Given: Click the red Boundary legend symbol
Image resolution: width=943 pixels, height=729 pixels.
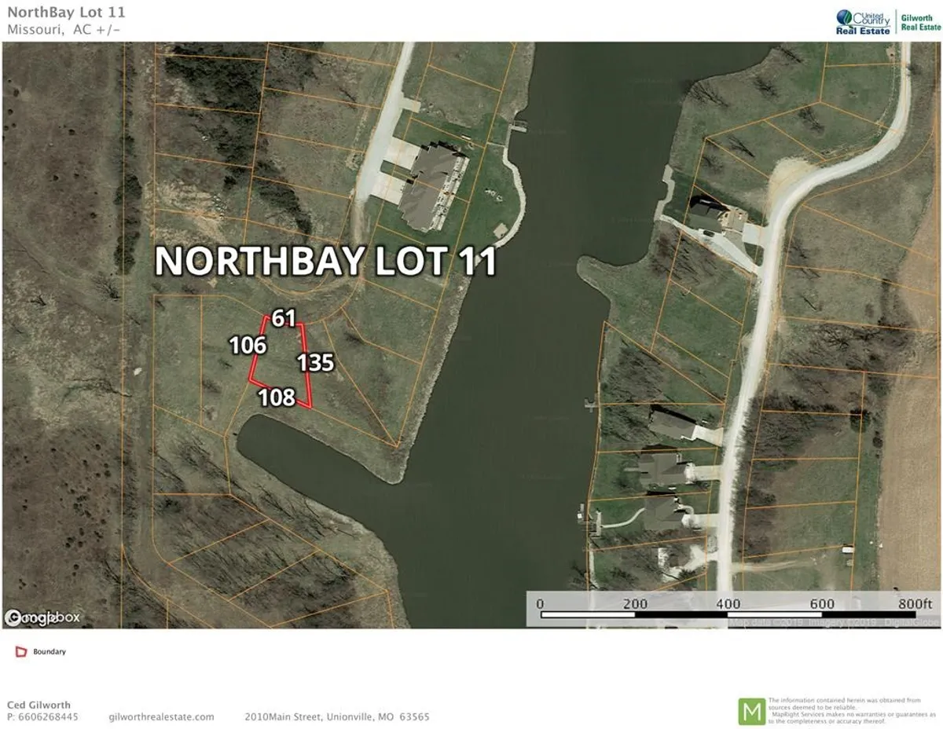Looking at the screenshot, I should tap(21, 652).
